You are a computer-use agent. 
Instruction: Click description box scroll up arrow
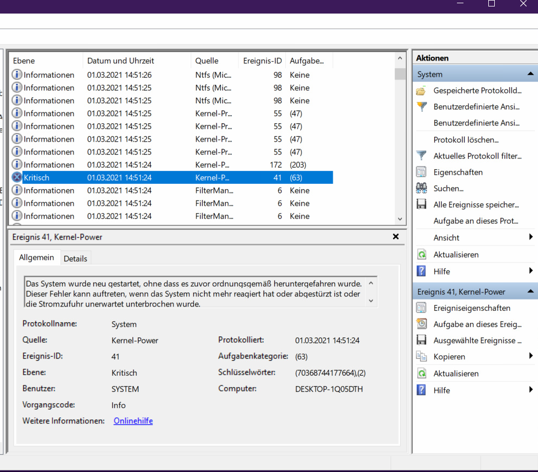tap(371, 283)
